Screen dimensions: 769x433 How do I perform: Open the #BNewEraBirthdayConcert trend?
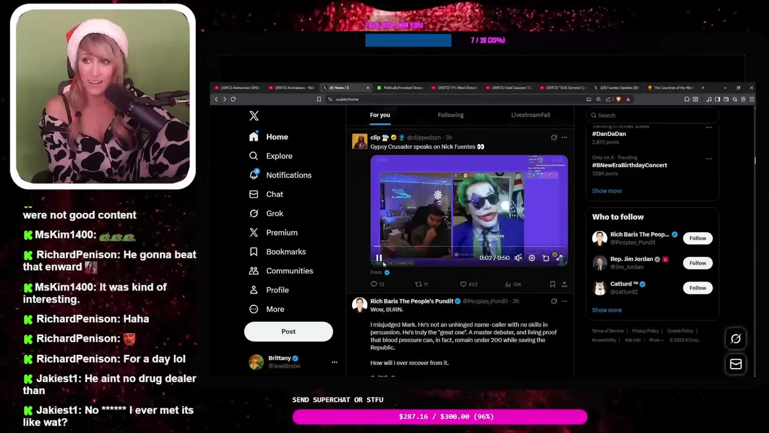pos(629,165)
